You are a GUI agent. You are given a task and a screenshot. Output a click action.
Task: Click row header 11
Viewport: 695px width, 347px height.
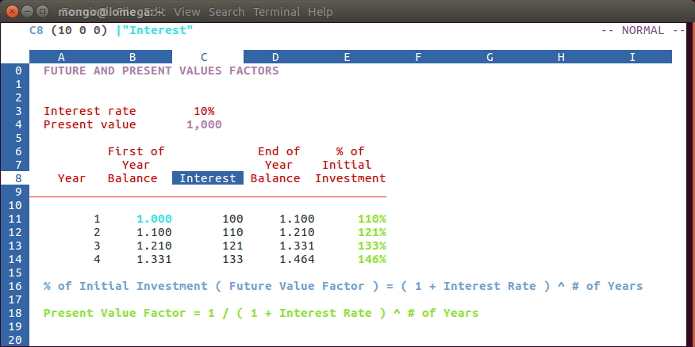coord(15,219)
